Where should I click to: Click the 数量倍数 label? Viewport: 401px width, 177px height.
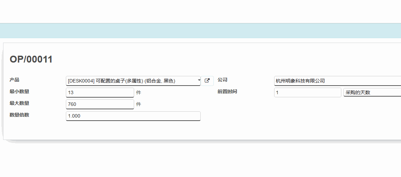pos(19,115)
